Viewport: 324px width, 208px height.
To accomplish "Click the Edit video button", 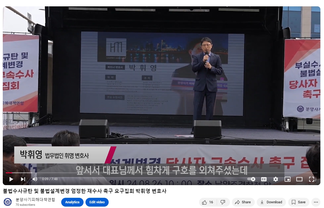I will 97,202.
